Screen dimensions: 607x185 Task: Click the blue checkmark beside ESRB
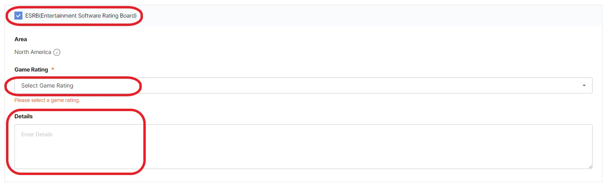[18, 16]
